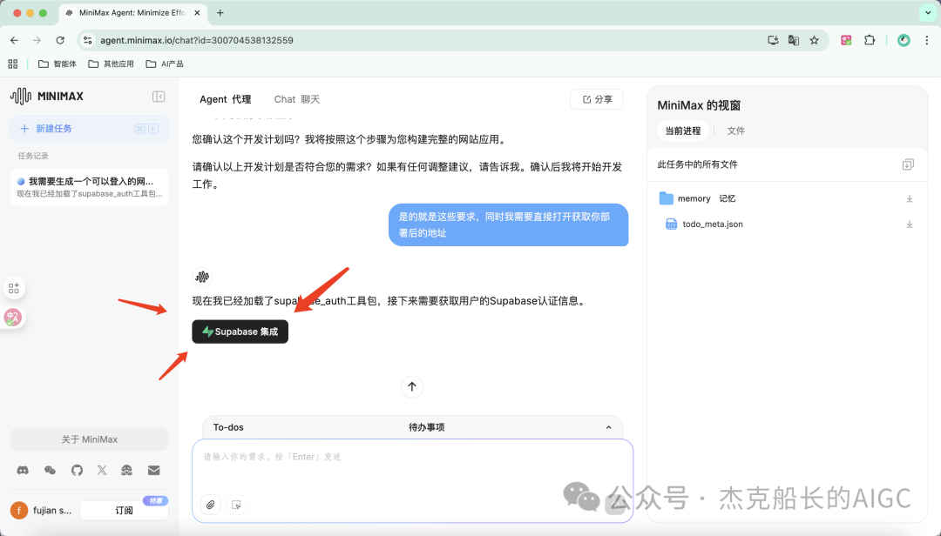Click the address bar URL
The width and height of the screenshot is (941, 536).
click(197, 40)
